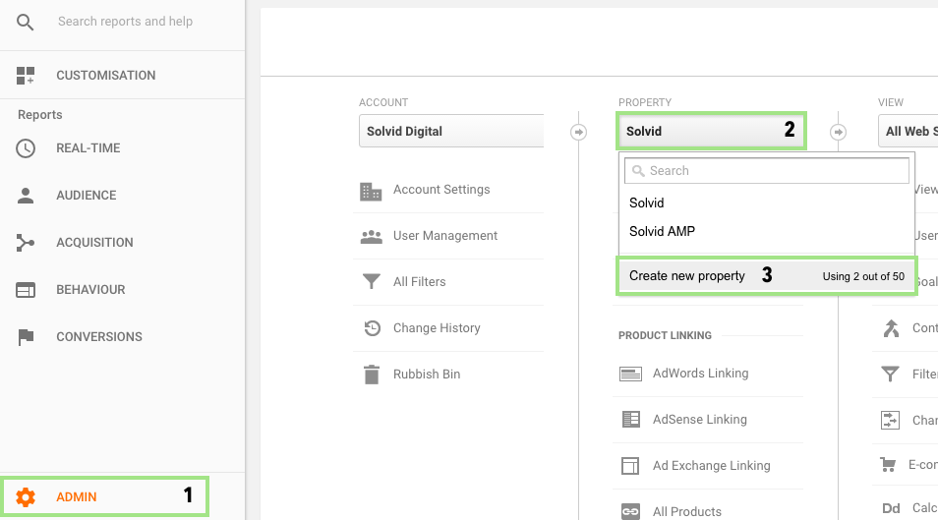The image size is (938, 520).
Task: Open the BEHAVIOUR reports section
Action: point(90,290)
